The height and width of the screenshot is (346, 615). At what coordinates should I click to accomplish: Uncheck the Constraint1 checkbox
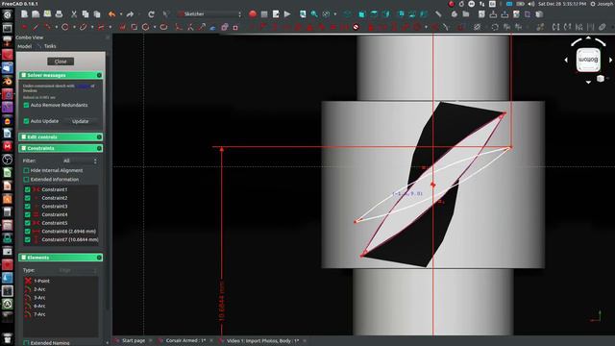pyautogui.click(x=28, y=189)
